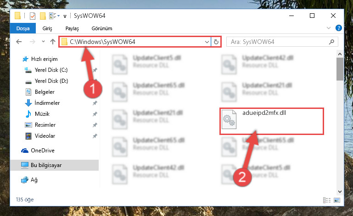Click the search magnifier icon
The image size is (353, 216).
[331, 42]
